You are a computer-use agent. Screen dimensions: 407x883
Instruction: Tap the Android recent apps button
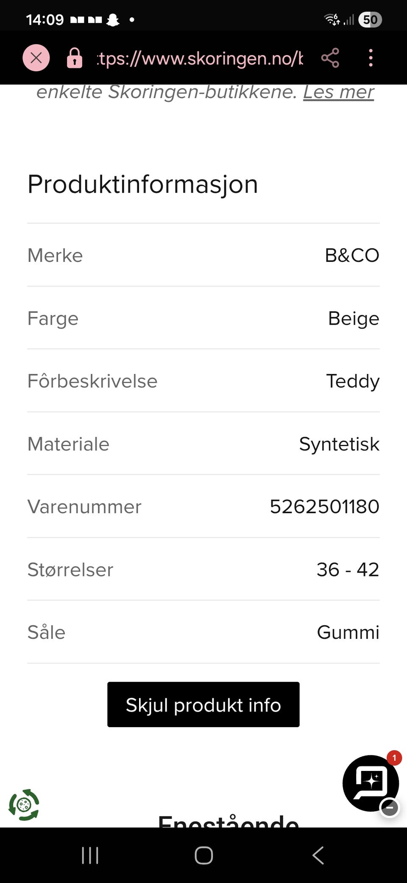[90, 855]
